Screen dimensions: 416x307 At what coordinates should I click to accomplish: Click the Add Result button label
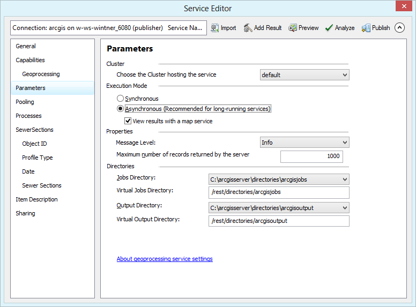(268, 28)
